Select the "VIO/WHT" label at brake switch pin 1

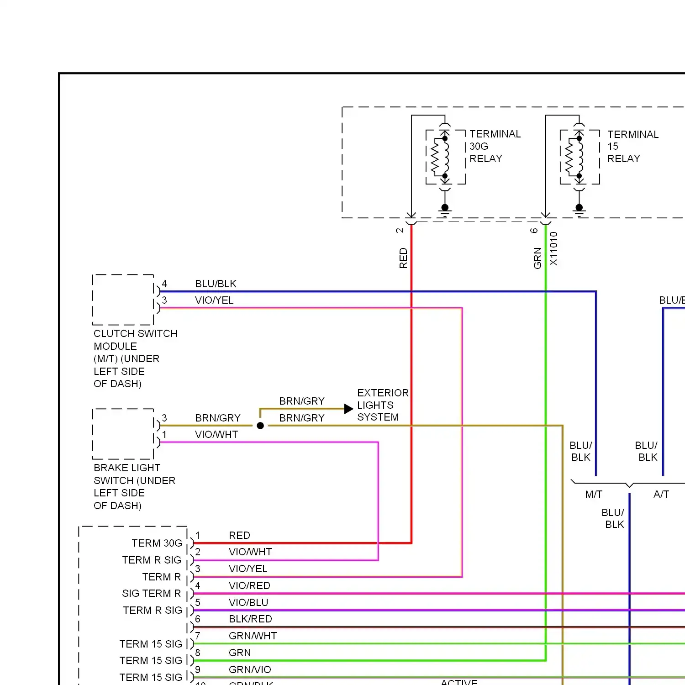click(x=216, y=434)
